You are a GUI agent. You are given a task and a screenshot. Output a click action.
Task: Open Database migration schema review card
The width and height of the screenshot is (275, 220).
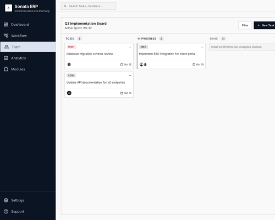[x=99, y=56]
